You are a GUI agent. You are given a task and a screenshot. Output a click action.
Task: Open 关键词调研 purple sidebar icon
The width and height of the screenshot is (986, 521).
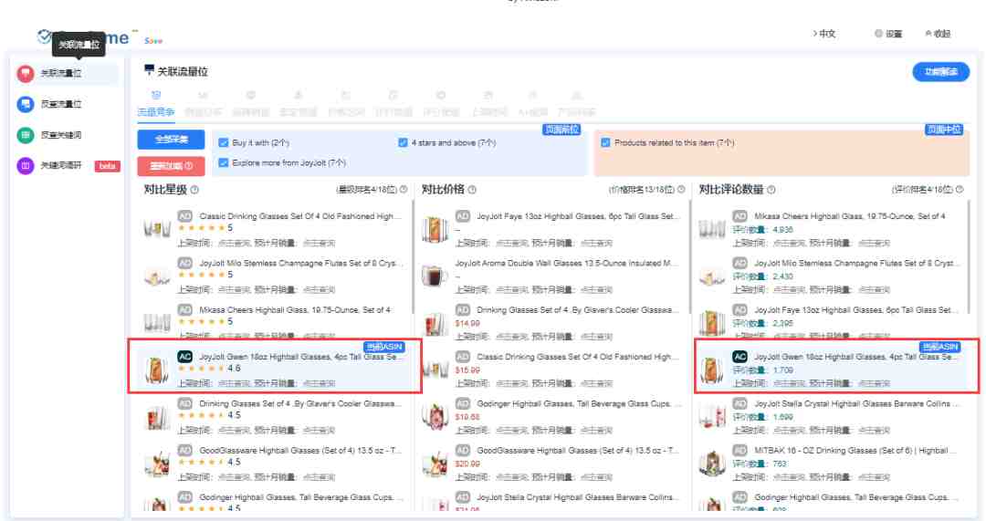pos(26,166)
